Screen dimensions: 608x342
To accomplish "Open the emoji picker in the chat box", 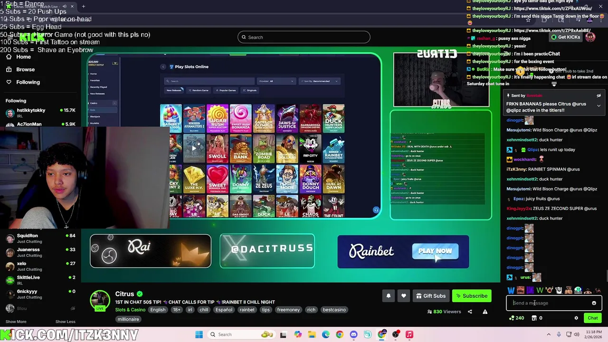I will coord(594,303).
